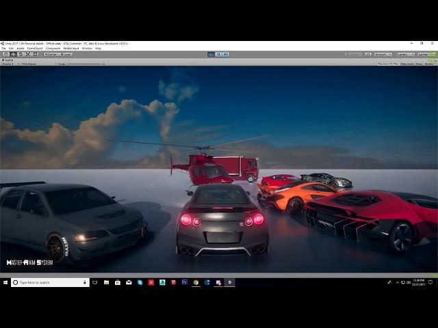Select the Rotate tool in Unity toolbar
This screenshot has width=438, height=328.
click(21, 55)
